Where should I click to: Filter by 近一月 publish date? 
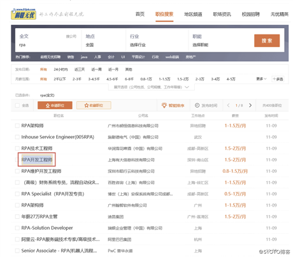click(113, 70)
